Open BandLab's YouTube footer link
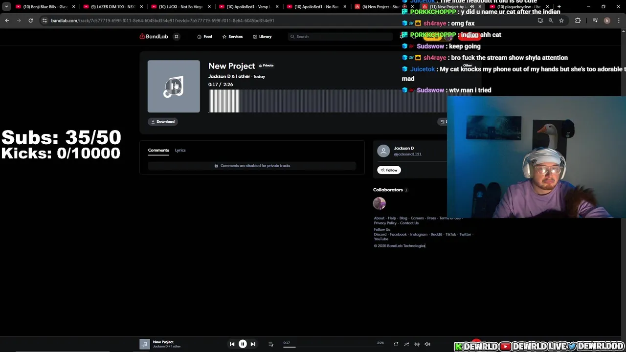 [x=381, y=239]
